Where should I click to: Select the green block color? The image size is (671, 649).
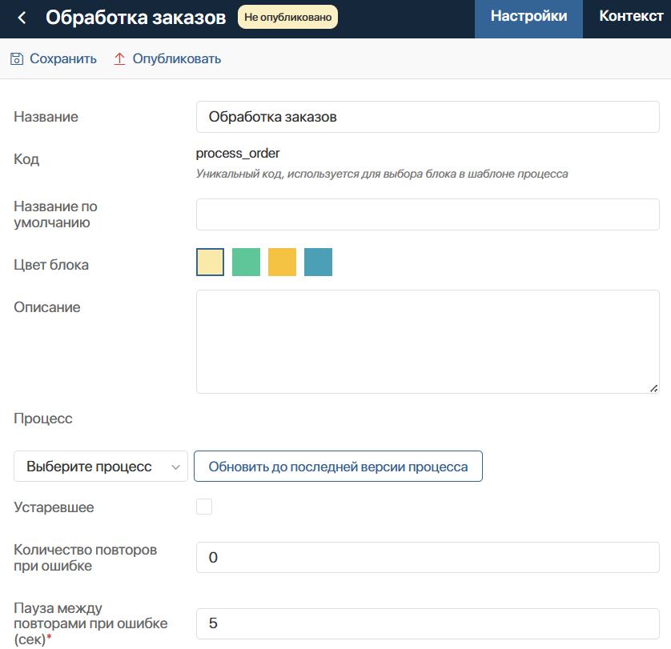[x=246, y=262]
